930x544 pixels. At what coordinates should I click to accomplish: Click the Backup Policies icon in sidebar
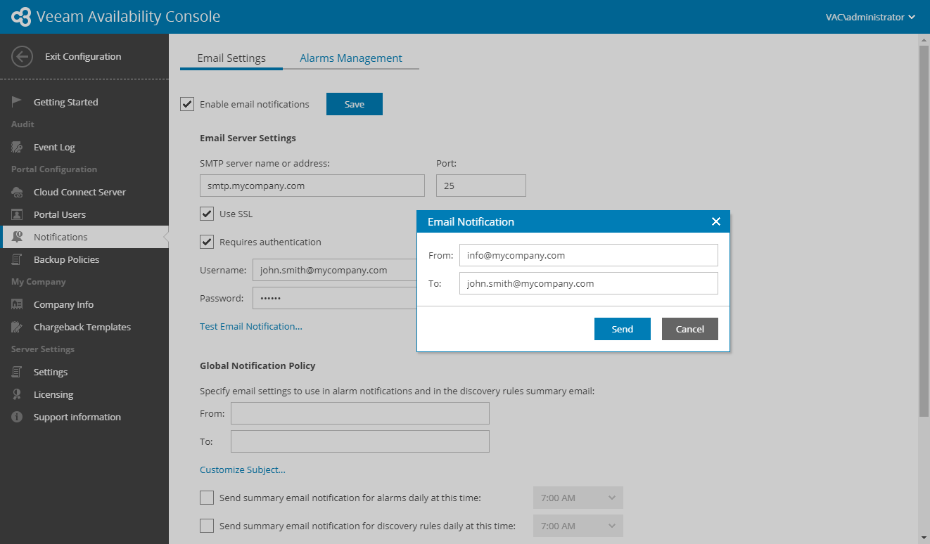coord(18,259)
